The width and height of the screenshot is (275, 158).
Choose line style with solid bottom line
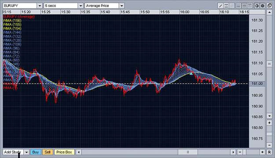[x=238, y=6]
